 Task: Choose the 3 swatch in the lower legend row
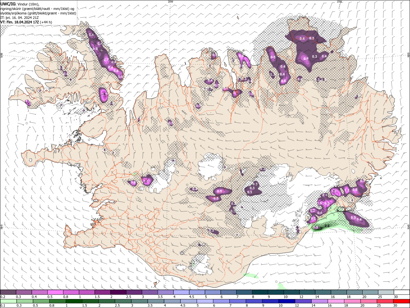[139, 301]
